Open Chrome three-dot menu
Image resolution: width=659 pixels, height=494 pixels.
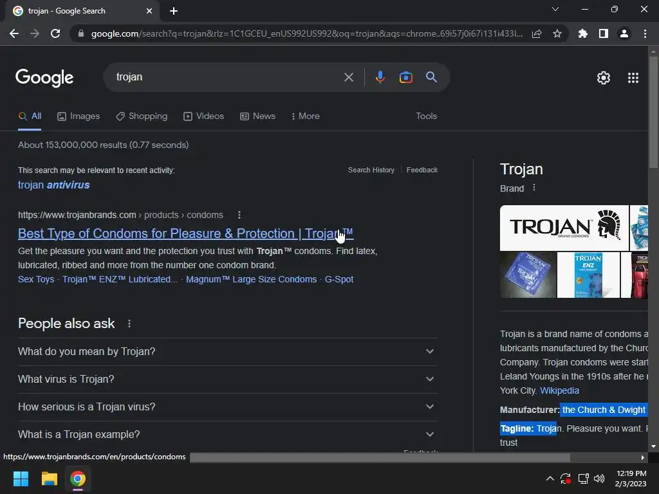point(645,33)
